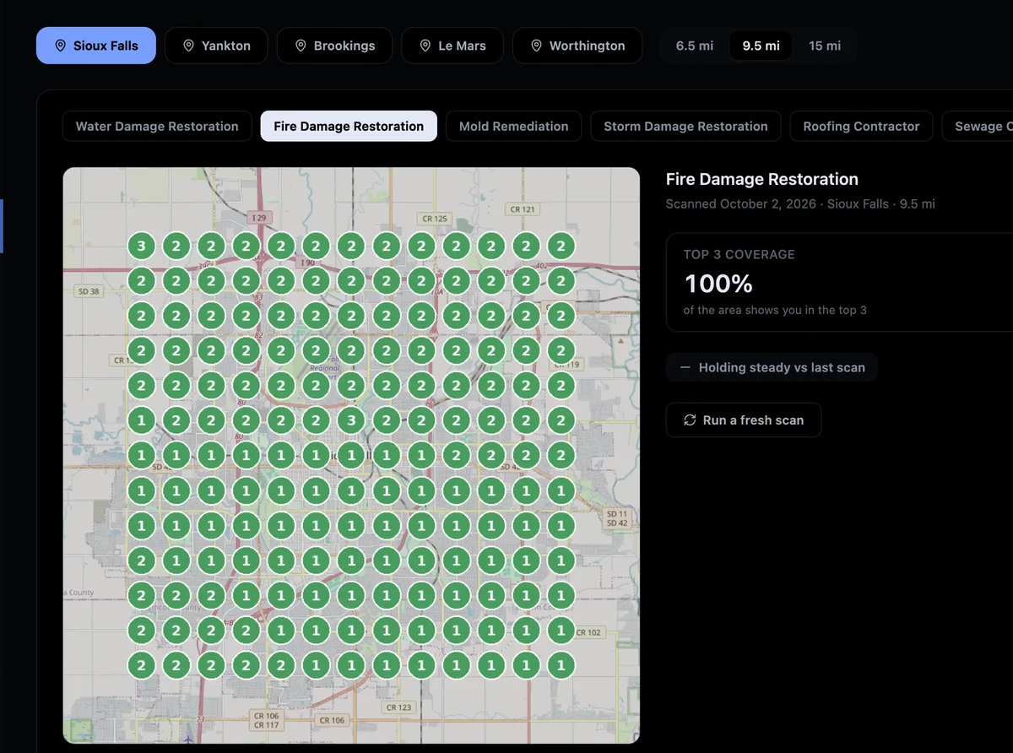
Task: Click the CR 121 road label on map
Action: (x=522, y=209)
